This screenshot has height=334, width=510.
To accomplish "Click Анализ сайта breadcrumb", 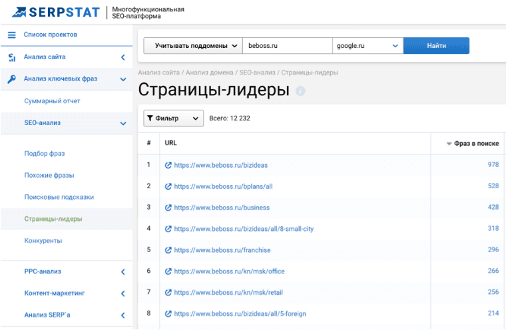I will click(x=158, y=73).
